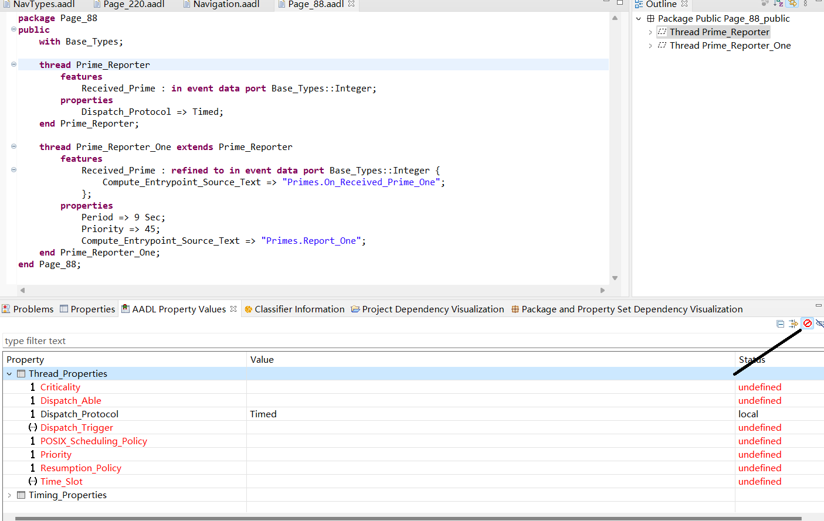Switch to the Navigation.aadl tab

tap(221, 4)
